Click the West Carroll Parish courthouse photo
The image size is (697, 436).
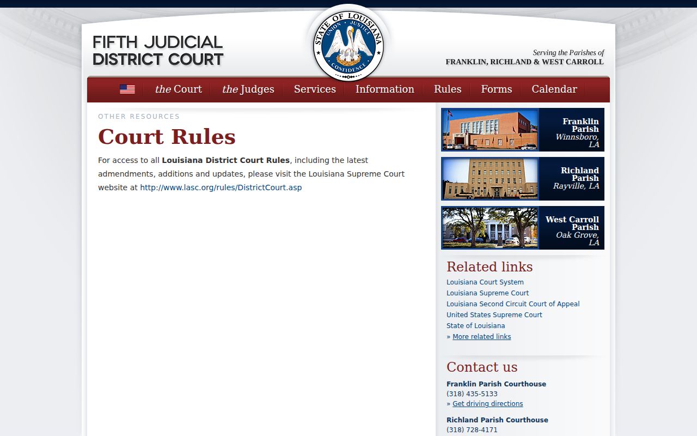[x=490, y=228]
